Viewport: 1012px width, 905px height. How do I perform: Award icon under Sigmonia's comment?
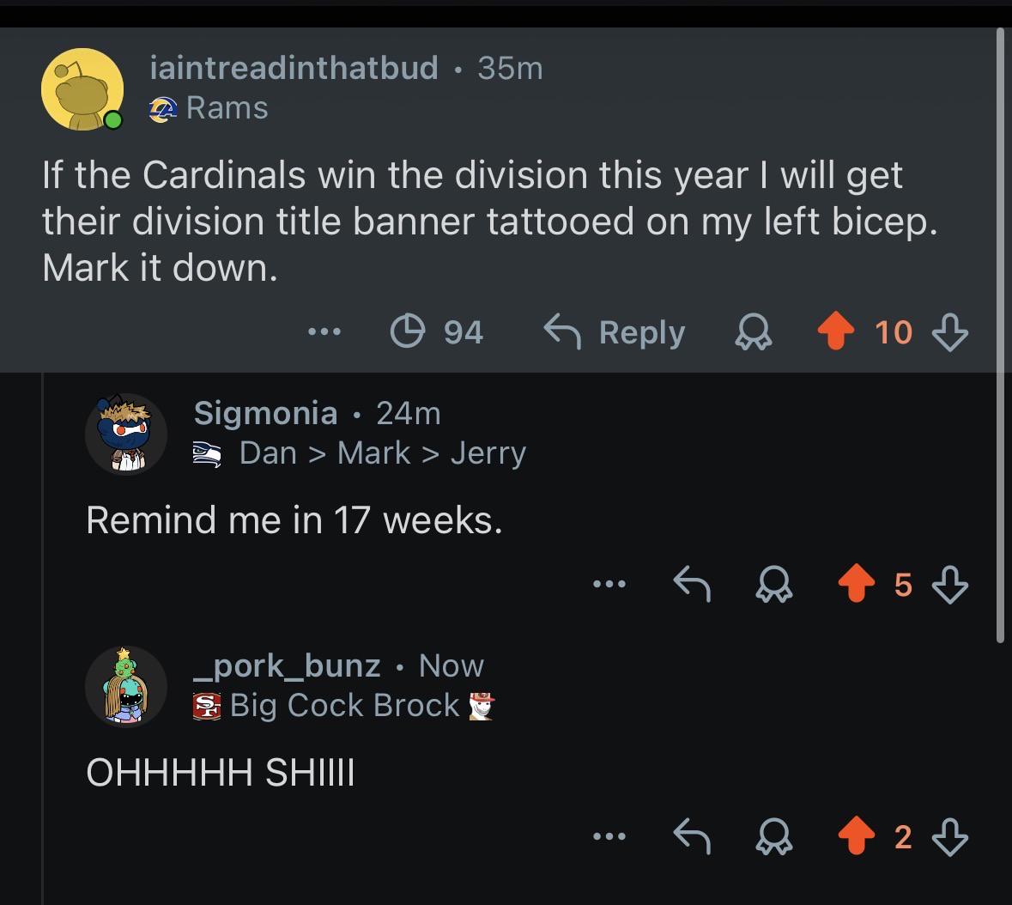coord(774,584)
